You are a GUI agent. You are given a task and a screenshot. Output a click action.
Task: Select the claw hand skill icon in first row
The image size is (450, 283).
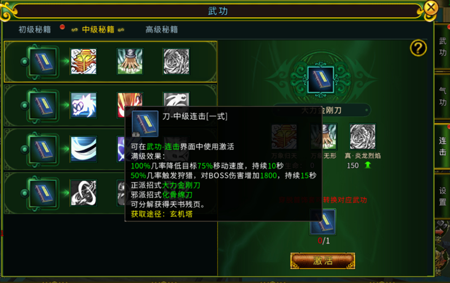(130, 61)
